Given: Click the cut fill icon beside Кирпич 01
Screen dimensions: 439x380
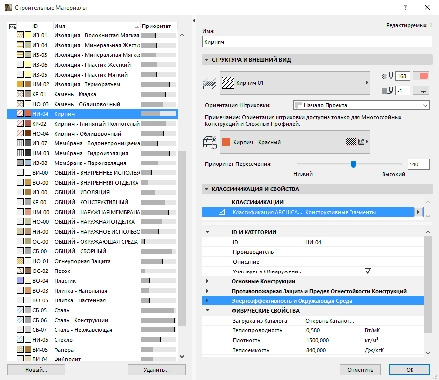Looking at the screenshot, I should coord(209,83).
